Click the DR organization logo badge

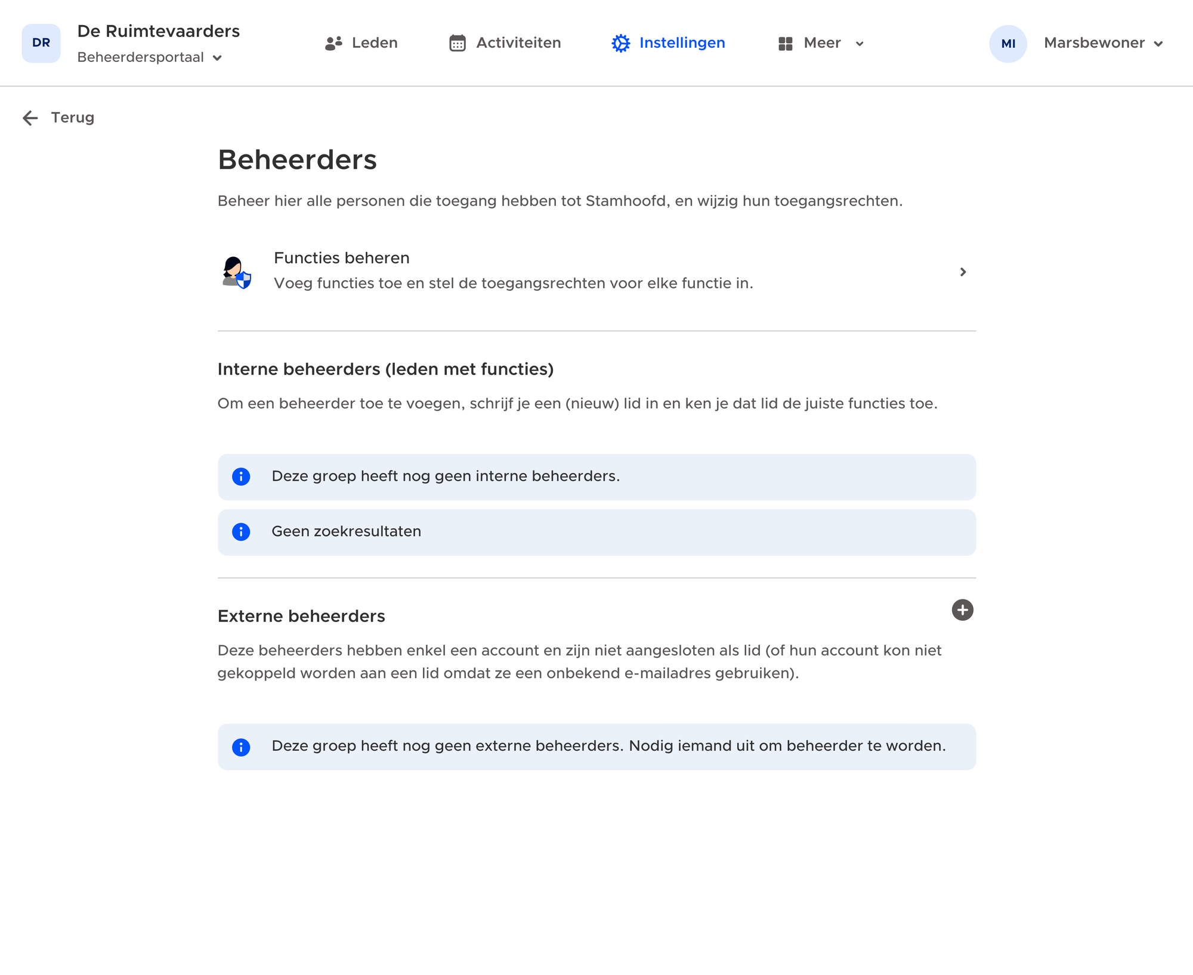click(x=41, y=43)
